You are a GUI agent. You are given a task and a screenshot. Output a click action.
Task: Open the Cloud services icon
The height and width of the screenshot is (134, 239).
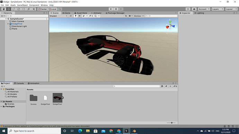[194, 9]
